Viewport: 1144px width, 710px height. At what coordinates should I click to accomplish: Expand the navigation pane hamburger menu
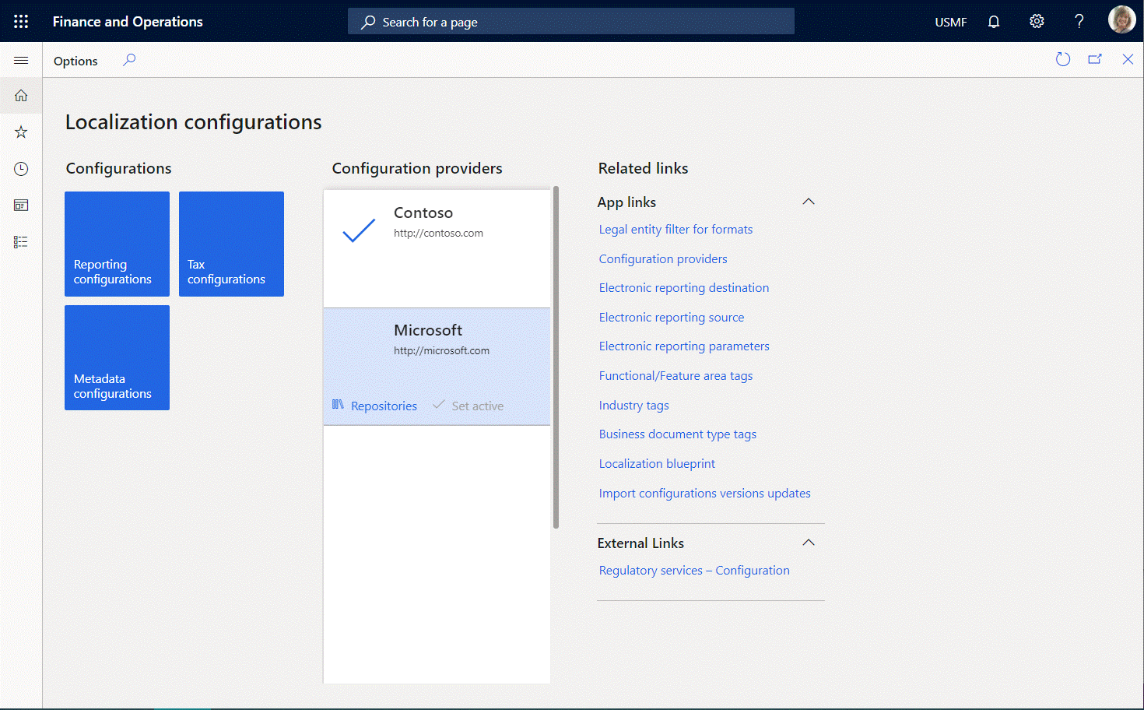point(21,61)
